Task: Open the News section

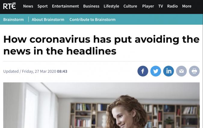Action: click(x=28, y=6)
